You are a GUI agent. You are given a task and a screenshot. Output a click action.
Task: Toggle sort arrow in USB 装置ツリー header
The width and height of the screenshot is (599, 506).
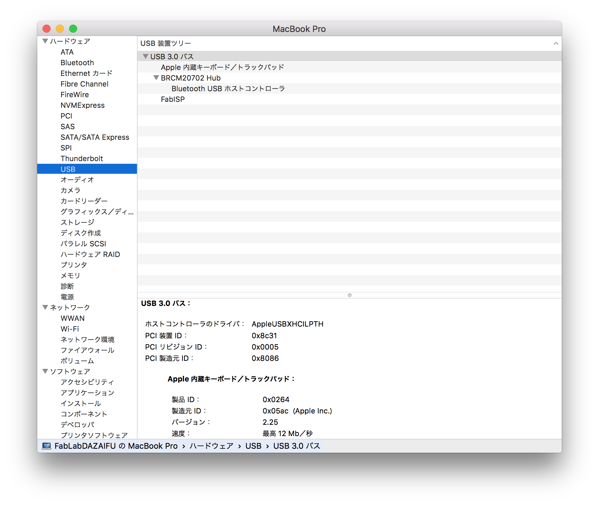click(556, 43)
